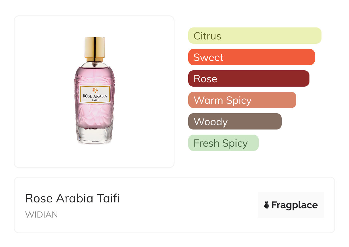The height and width of the screenshot is (247, 349).
Task: Click the gold collar under the bottle cap
Action: tap(95, 59)
